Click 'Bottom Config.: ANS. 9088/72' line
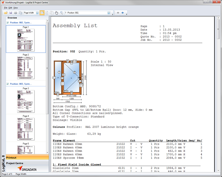This screenshot has height=177, width=222. [x=77, y=106]
